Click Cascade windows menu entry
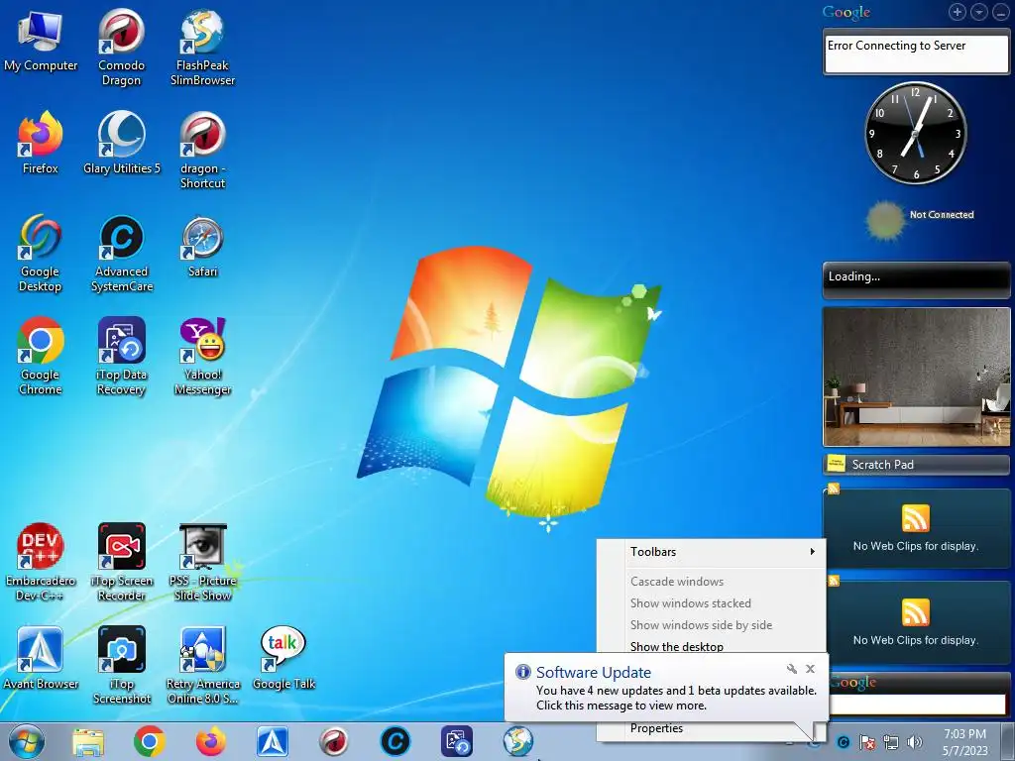Image resolution: width=1015 pixels, height=761 pixels. click(x=711, y=581)
